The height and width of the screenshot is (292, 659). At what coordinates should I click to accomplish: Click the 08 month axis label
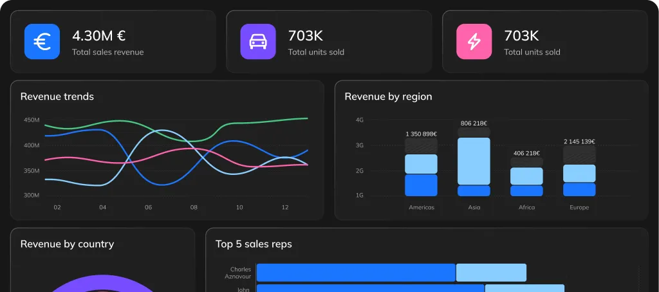[194, 208]
